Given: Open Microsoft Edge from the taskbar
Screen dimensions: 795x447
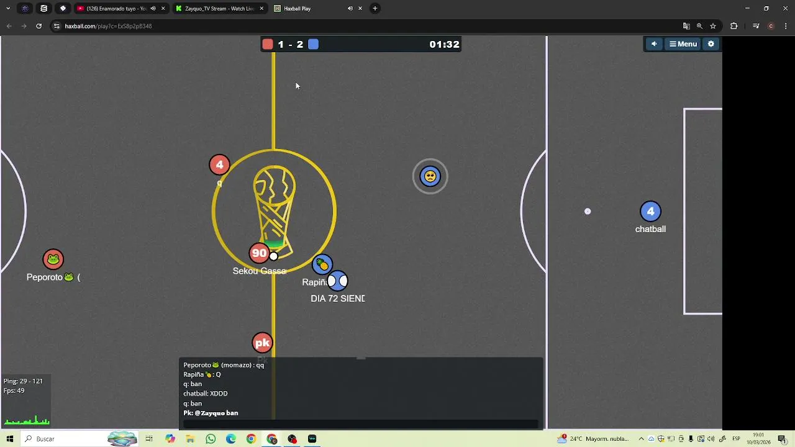Looking at the screenshot, I should coord(231,439).
